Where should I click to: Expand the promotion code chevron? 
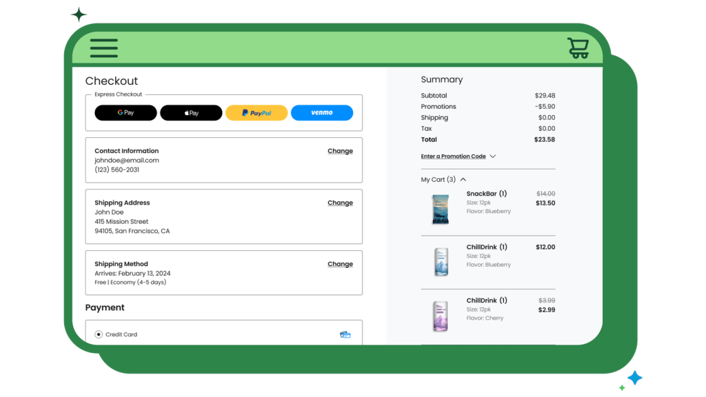tap(492, 156)
